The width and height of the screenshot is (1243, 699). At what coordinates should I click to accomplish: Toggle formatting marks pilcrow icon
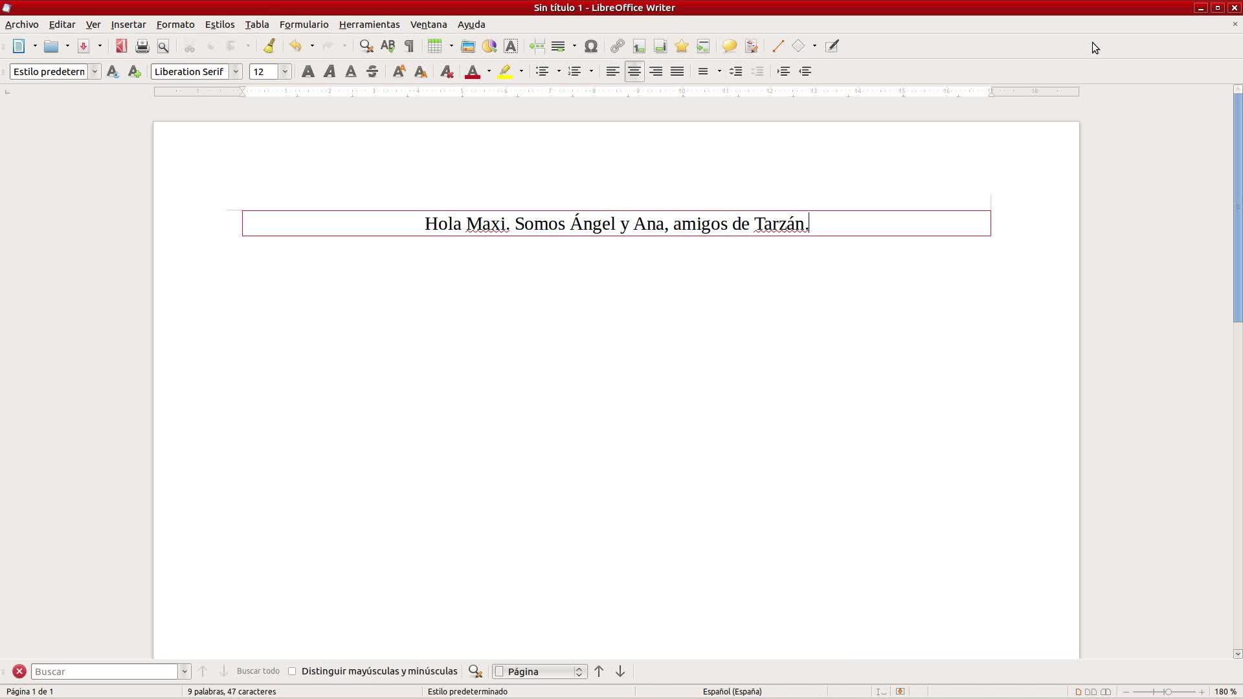[409, 46]
